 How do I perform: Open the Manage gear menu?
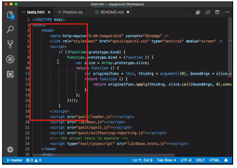(x=10, y=149)
